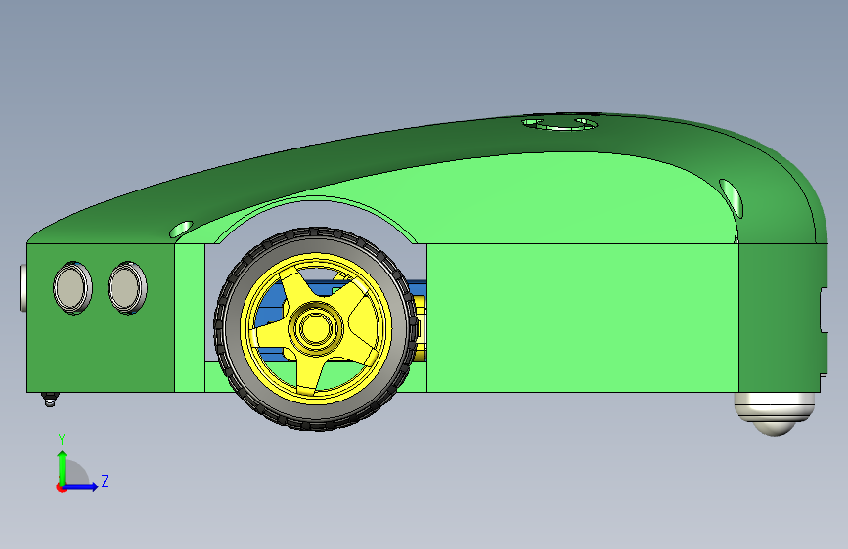Select the dark green rear body panel
Viewport: 848px width, 549px height.
click(779, 317)
